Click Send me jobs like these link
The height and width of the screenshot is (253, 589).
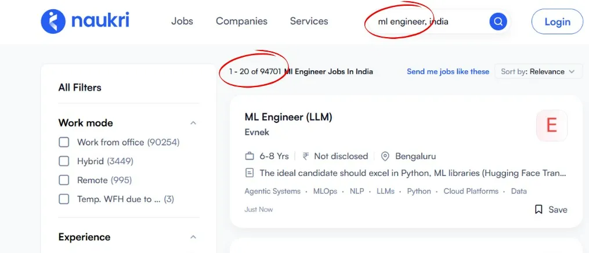pyautogui.click(x=448, y=71)
